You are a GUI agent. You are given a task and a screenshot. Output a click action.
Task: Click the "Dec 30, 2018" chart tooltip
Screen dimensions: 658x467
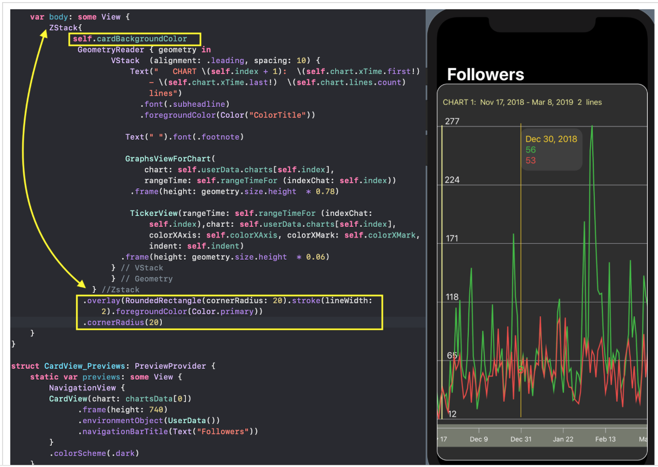pyautogui.click(x=551, y=139)
